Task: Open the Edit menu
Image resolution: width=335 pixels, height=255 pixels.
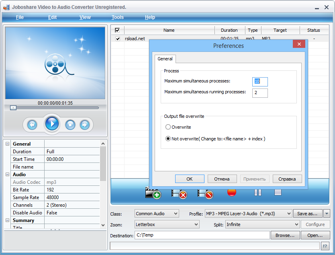Action: (x=52, y=17)
